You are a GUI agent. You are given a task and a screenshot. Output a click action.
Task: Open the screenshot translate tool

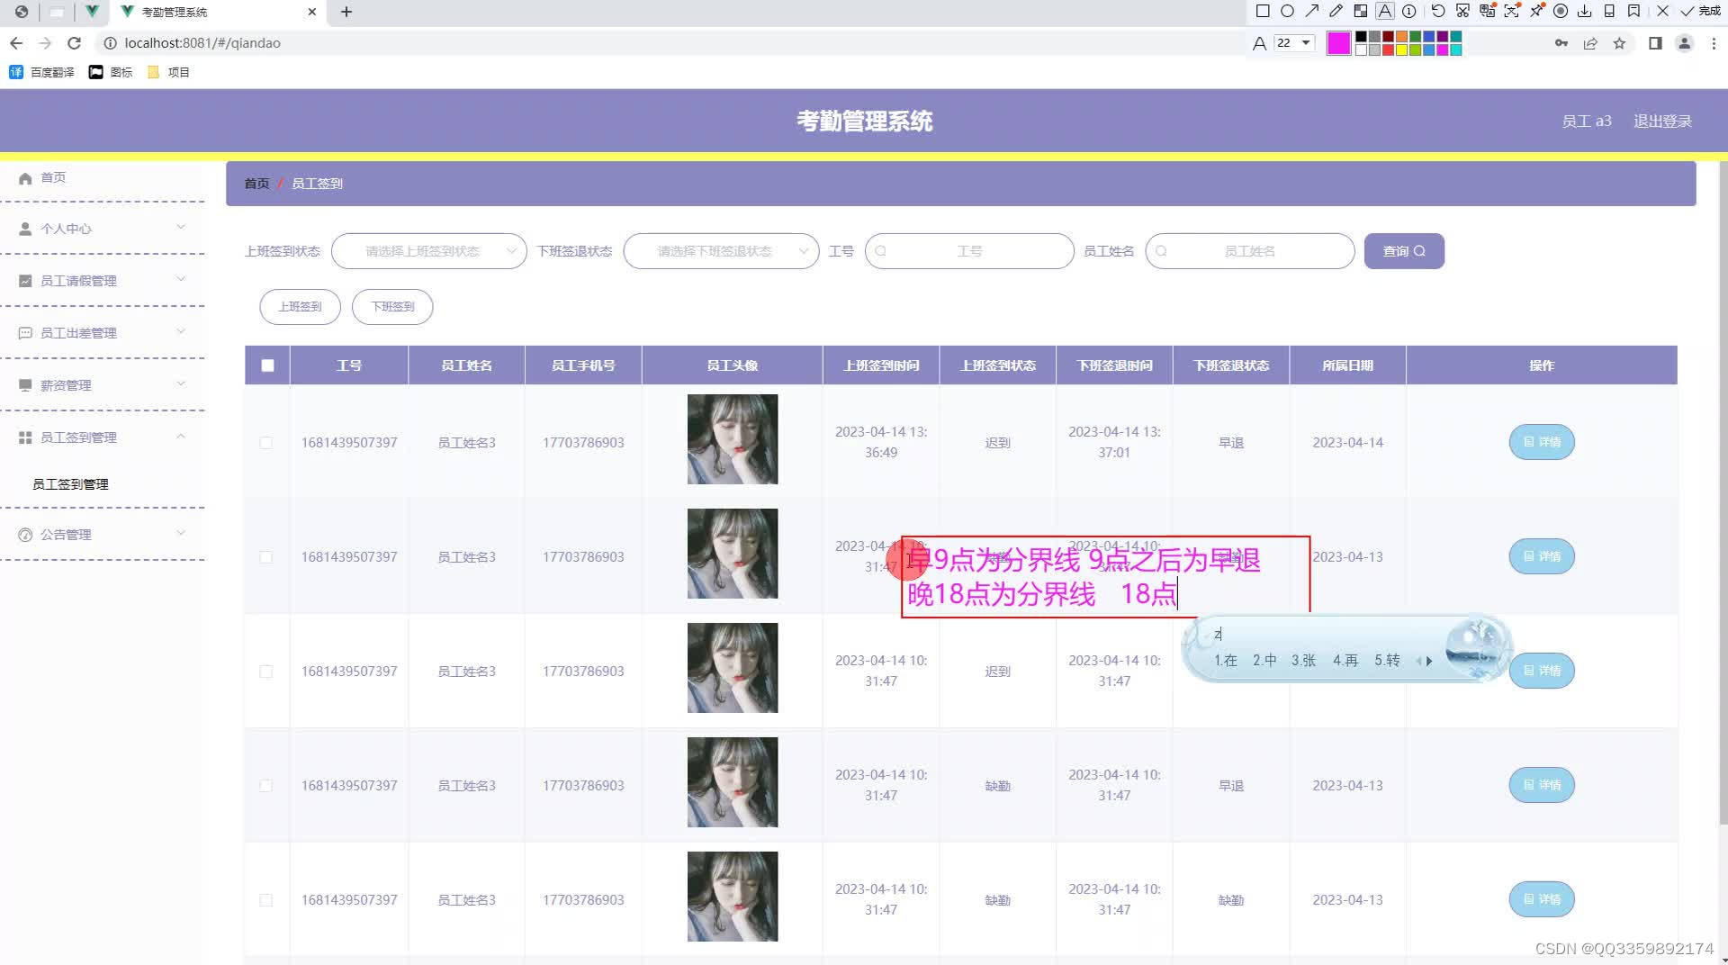click(1487, 12)
